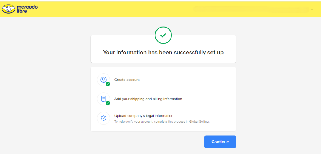Click the Mercado Libre handshake logo
Screen dimensions: 321x154
click(x=8, y=9)
